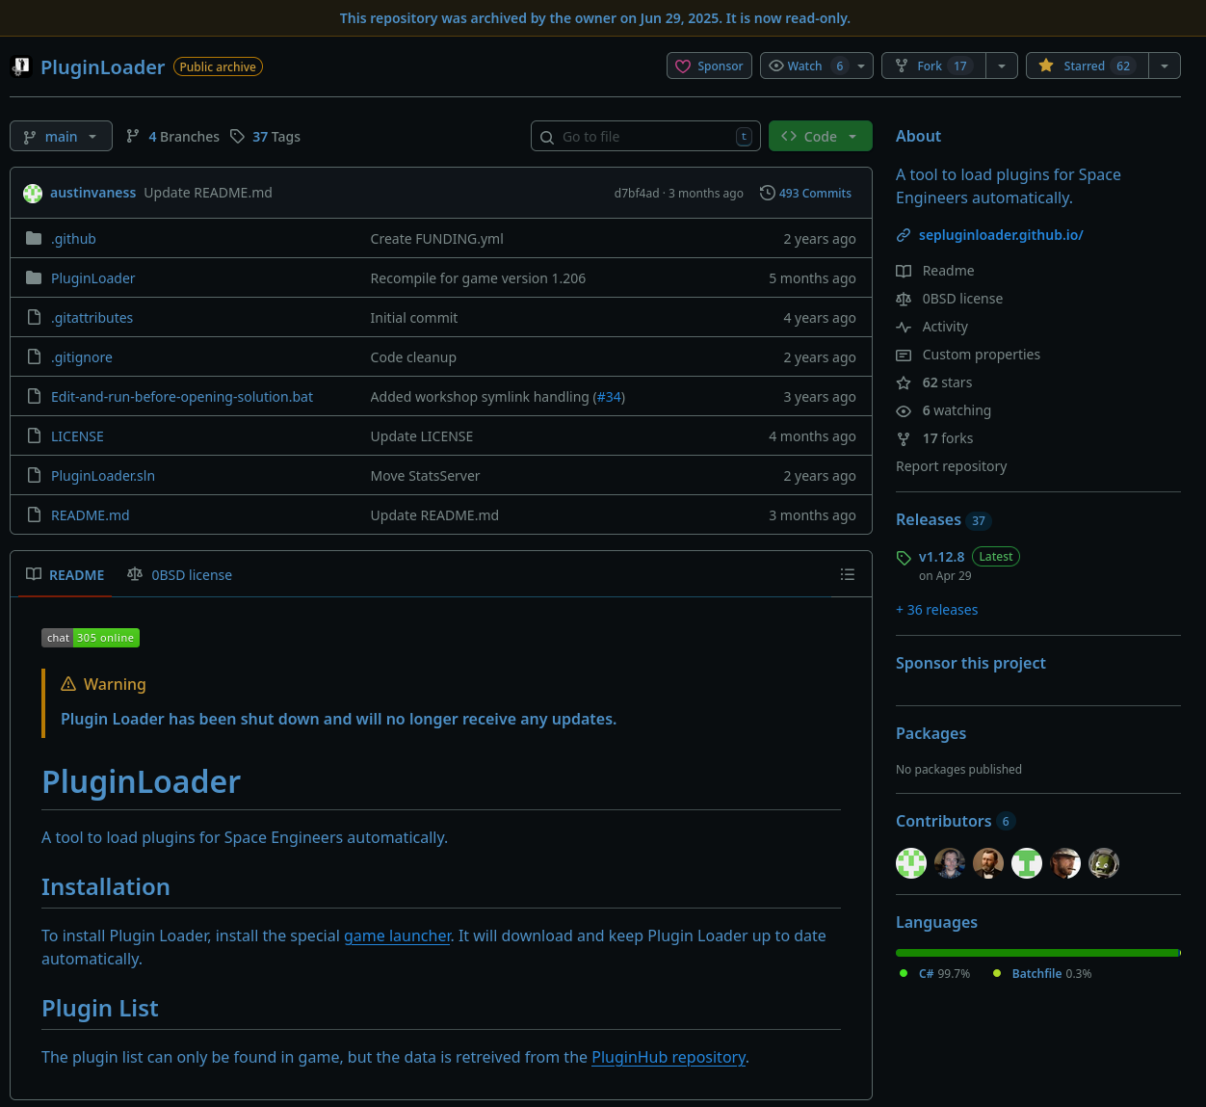This screenshot has height=1107, width=1206.
Task: Click the PluginLoader folder icon
Action: click(34, 277)
